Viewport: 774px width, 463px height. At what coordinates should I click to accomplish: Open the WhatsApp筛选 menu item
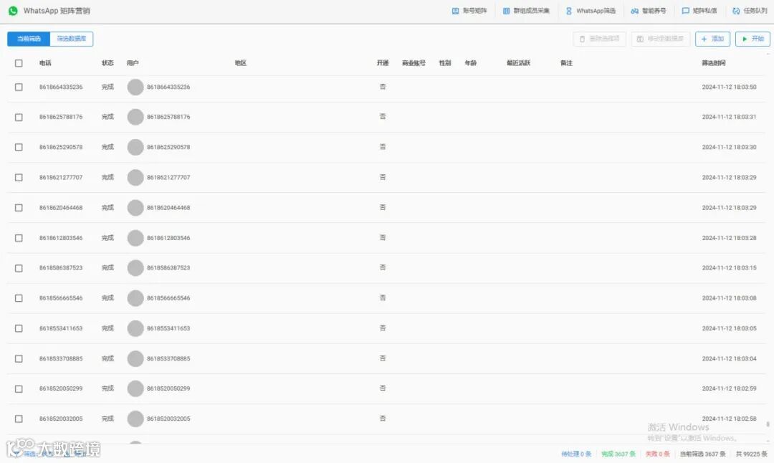591,10
